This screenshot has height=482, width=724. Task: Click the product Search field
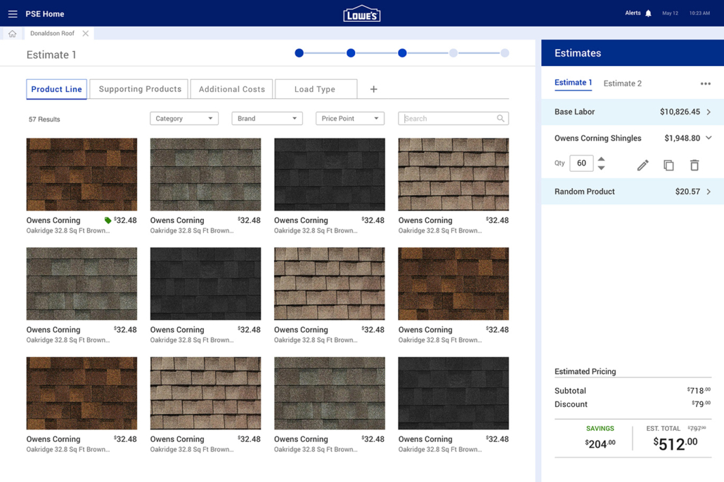[453, 119]
